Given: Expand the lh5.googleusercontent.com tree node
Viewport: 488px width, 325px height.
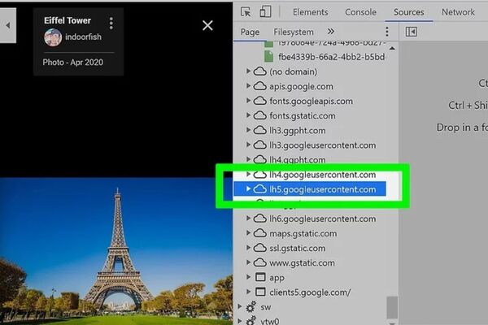Looking at the screenshot, I should pos(249,189).
